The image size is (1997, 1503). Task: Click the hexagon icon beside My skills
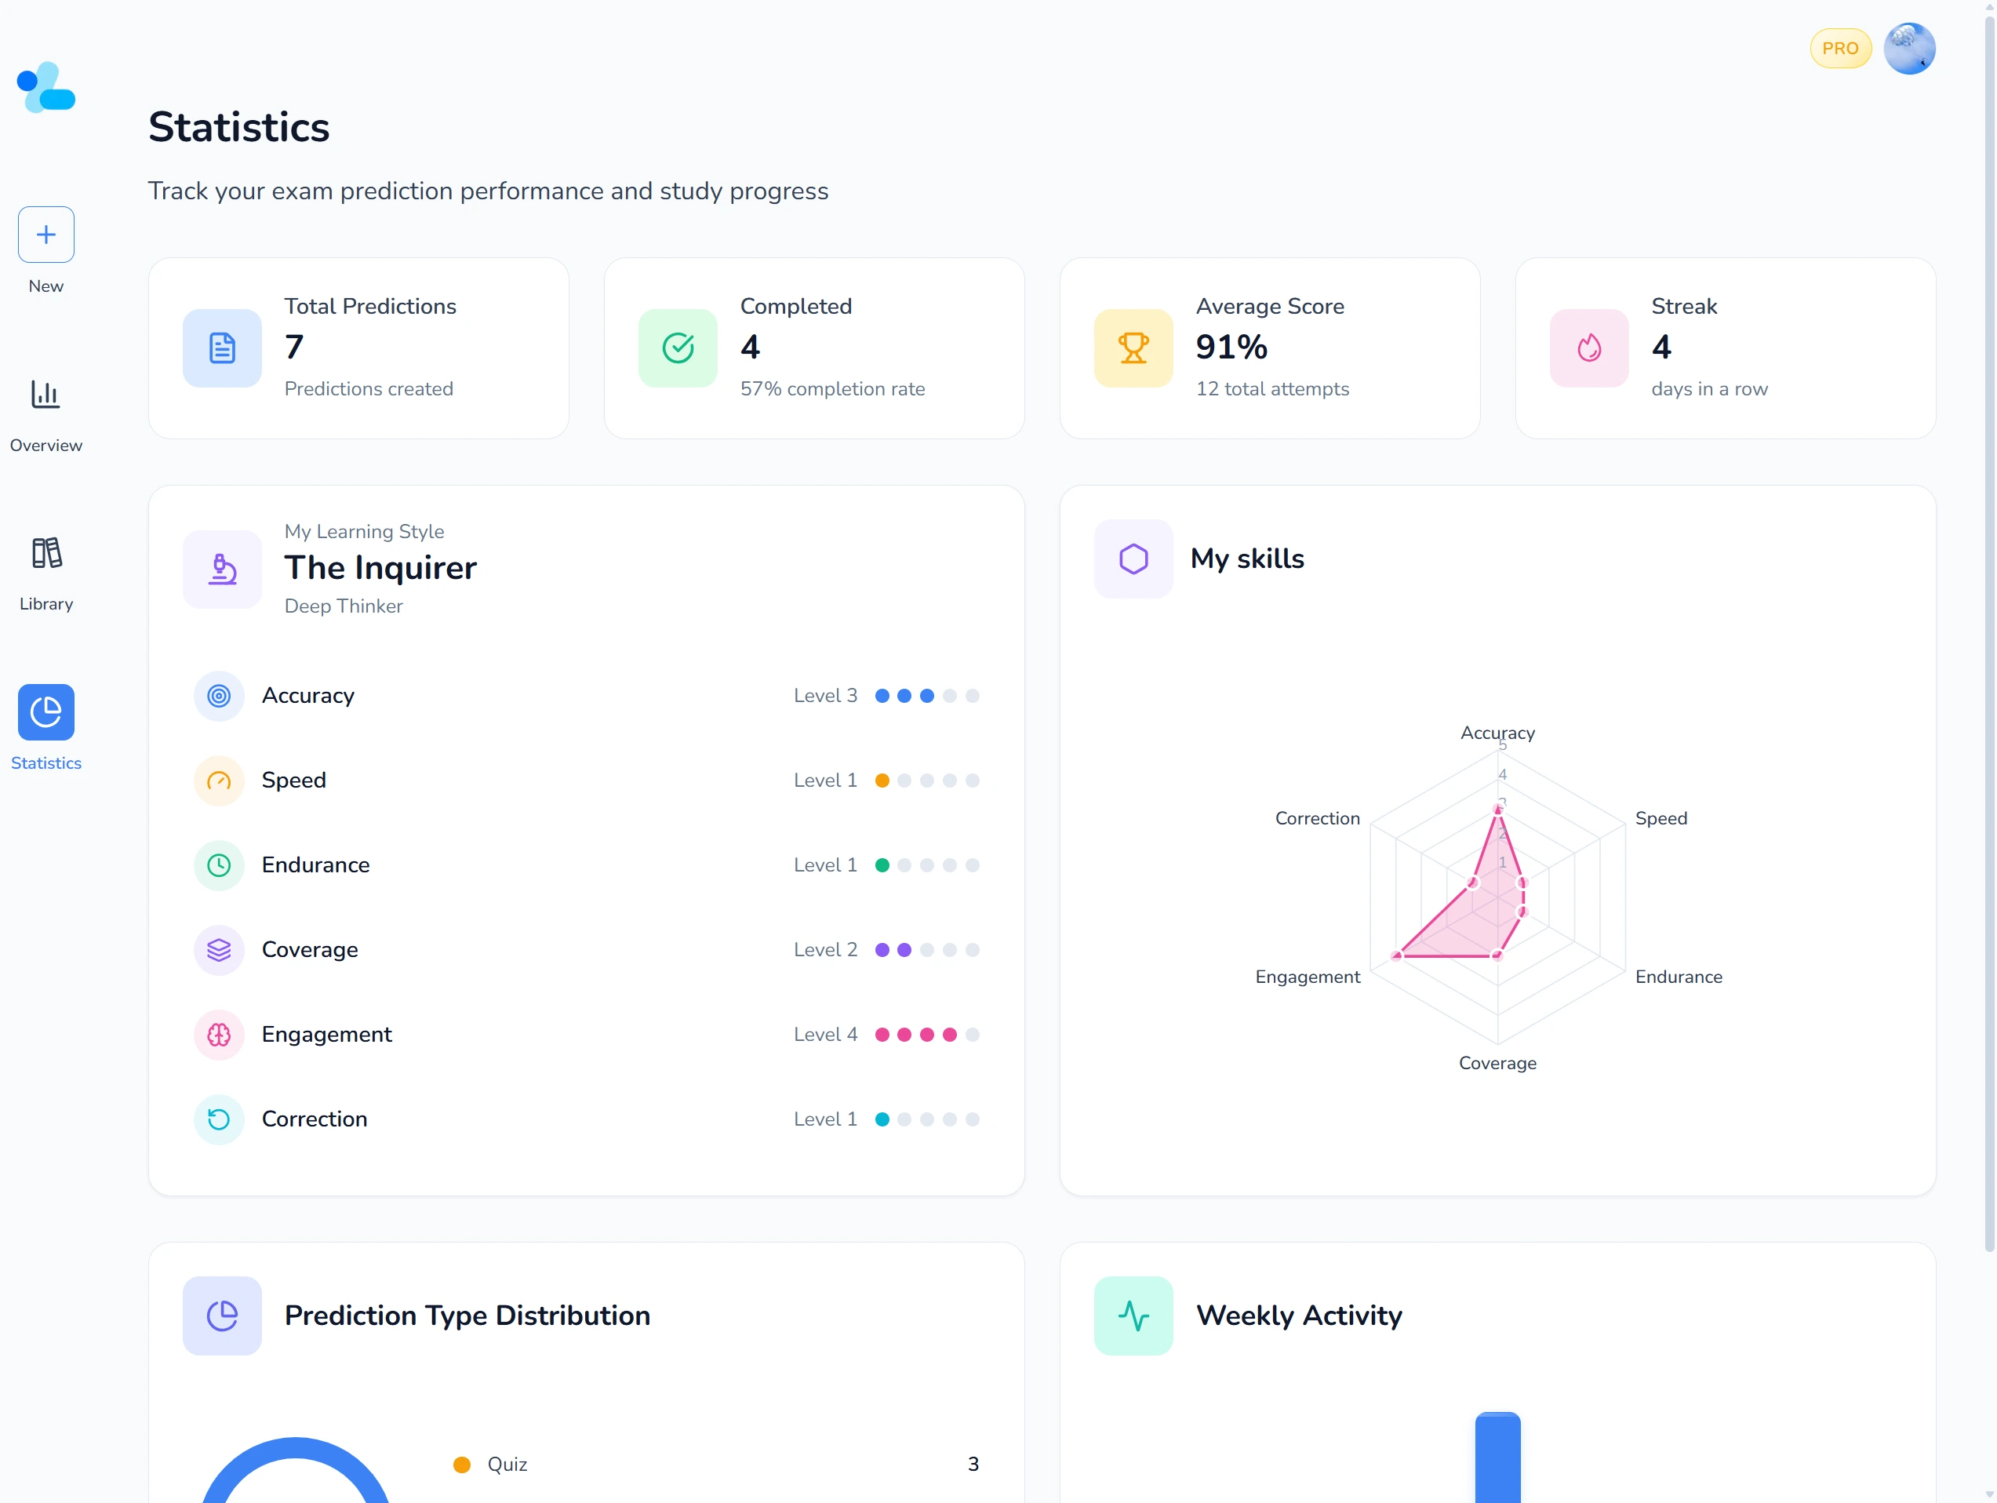pyautogui.click(x=1134, y=558)
